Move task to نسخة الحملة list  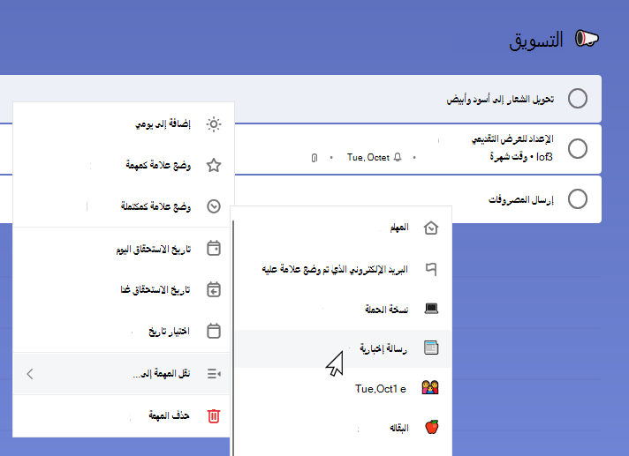(343, 309)
